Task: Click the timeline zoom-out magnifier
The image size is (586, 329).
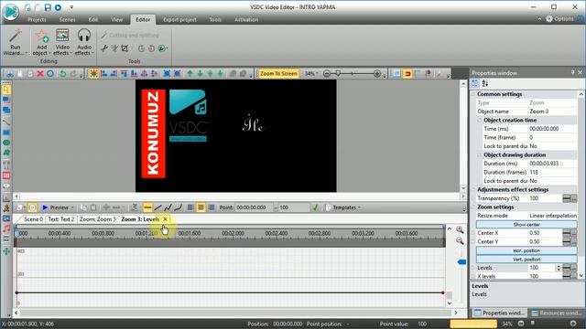Action: (460, 241)
